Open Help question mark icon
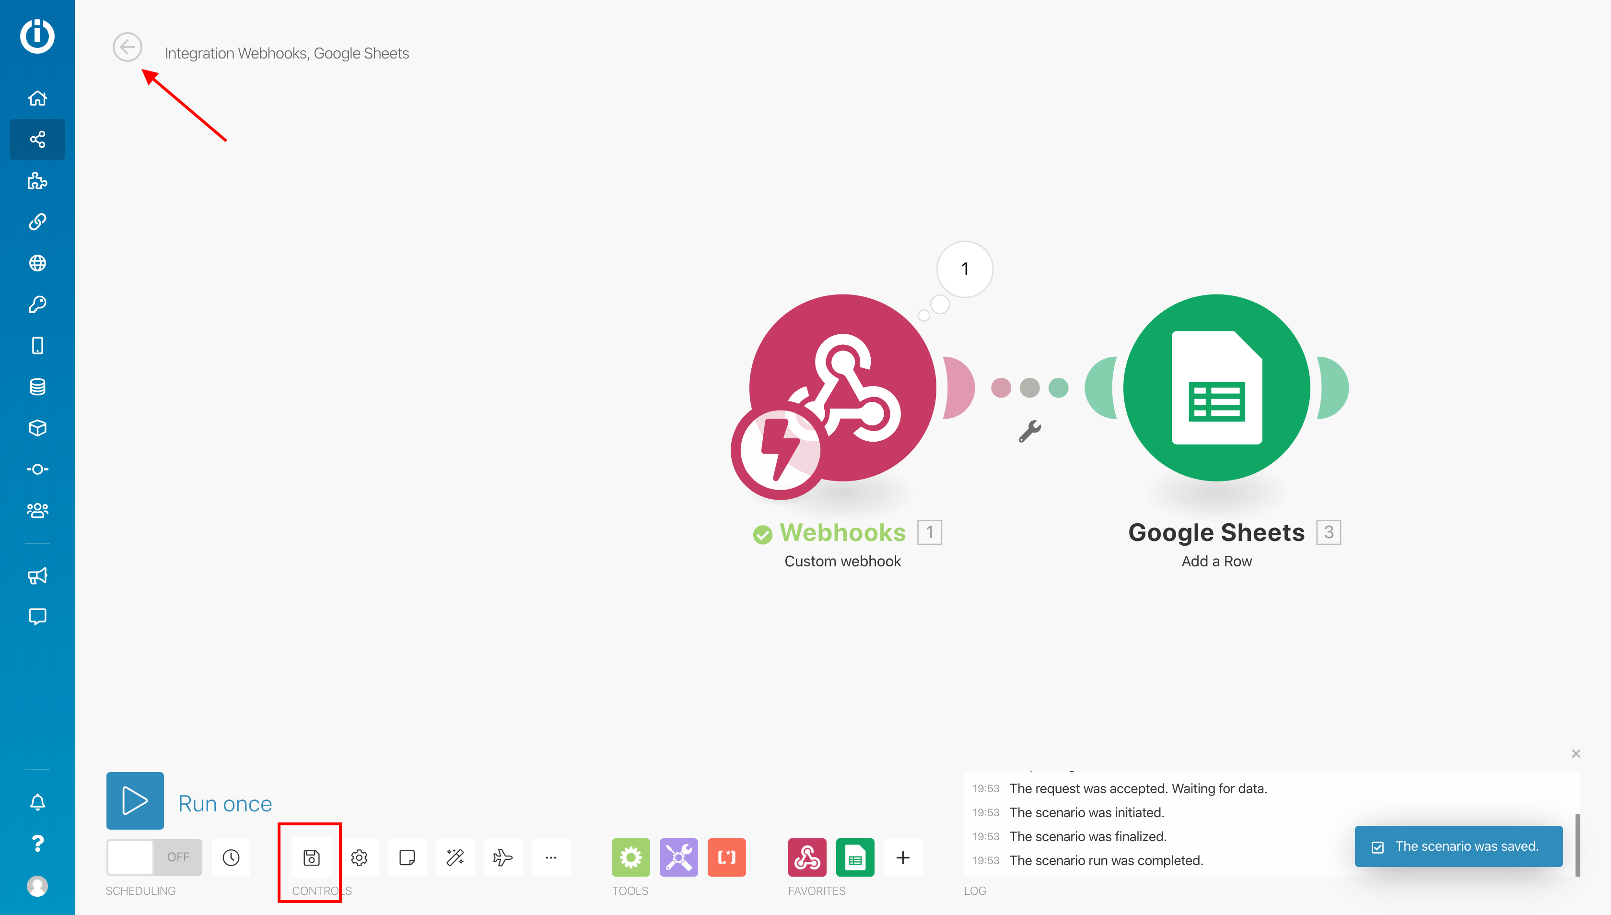The width and height of the screenshot is (1611, 915). [37, 844]
